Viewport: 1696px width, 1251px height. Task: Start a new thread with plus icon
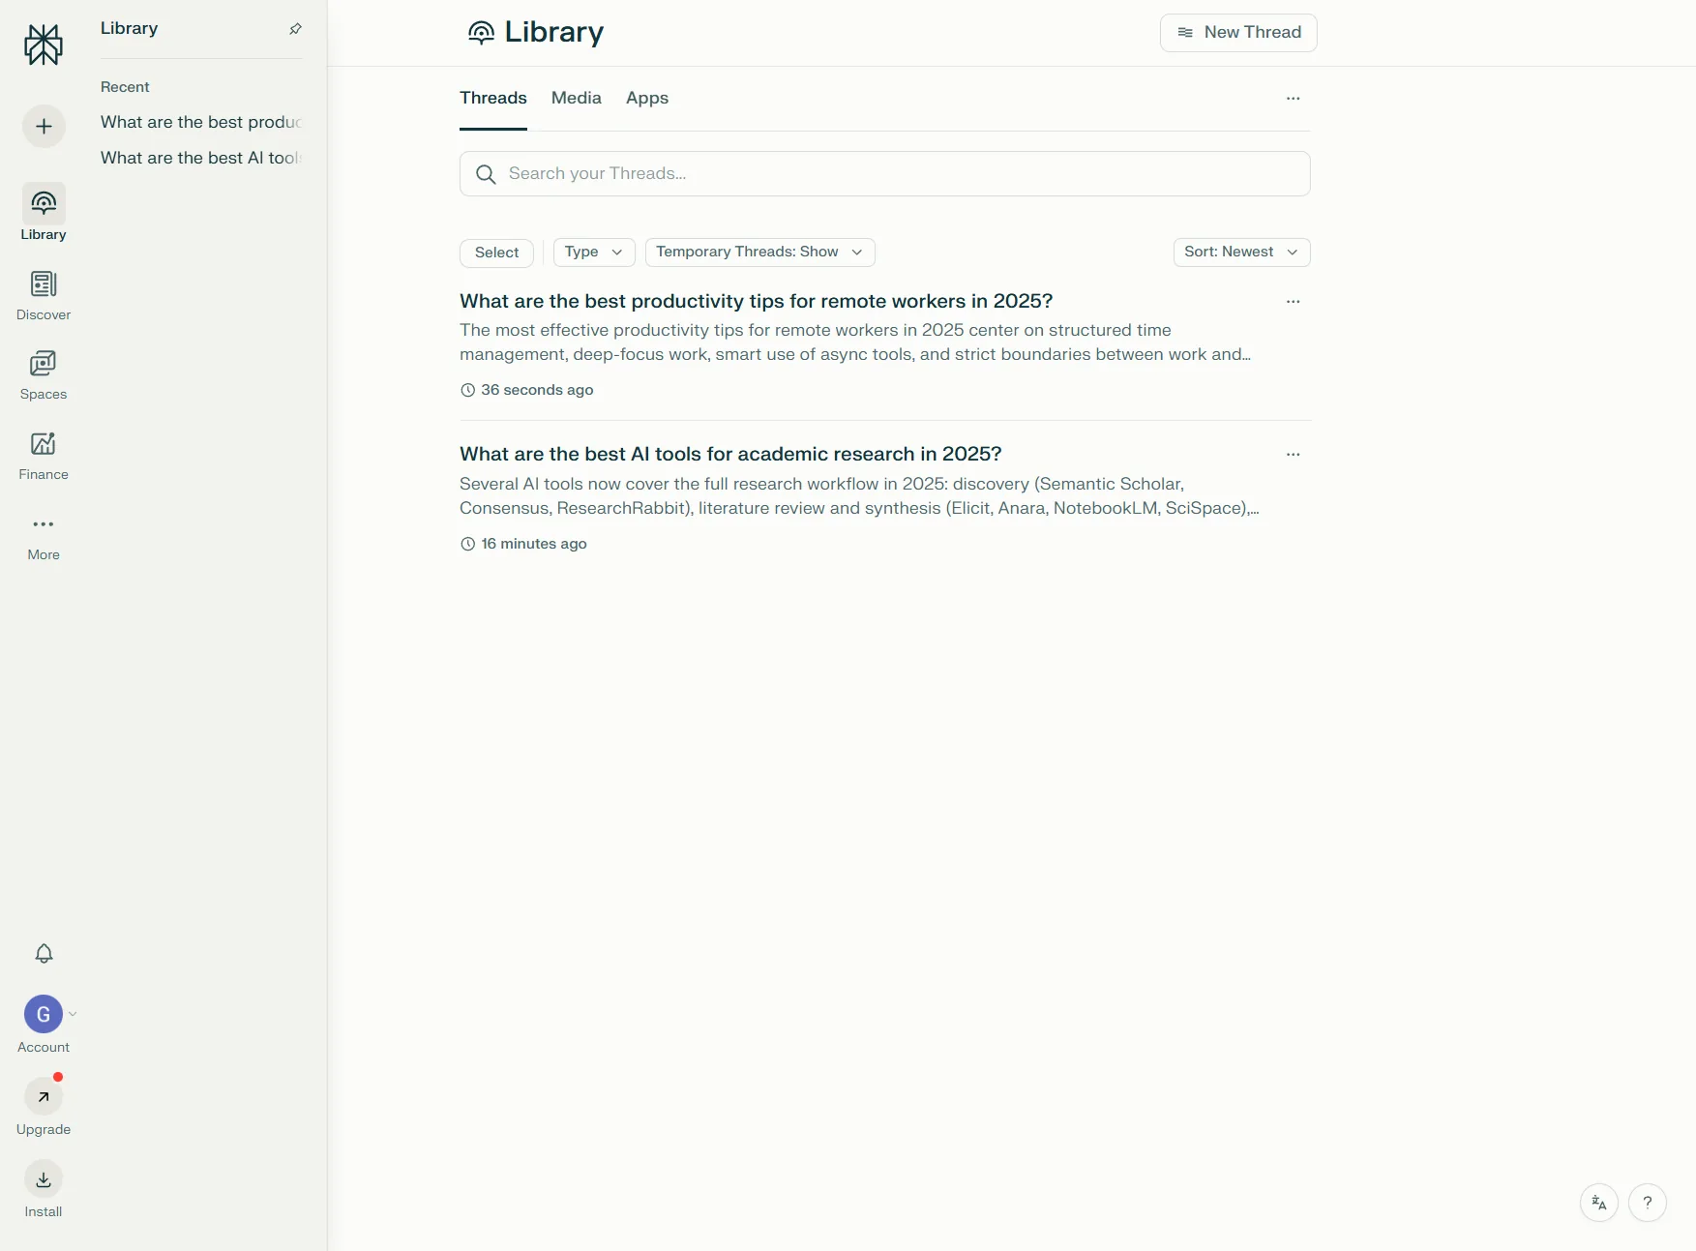point(44,127)
